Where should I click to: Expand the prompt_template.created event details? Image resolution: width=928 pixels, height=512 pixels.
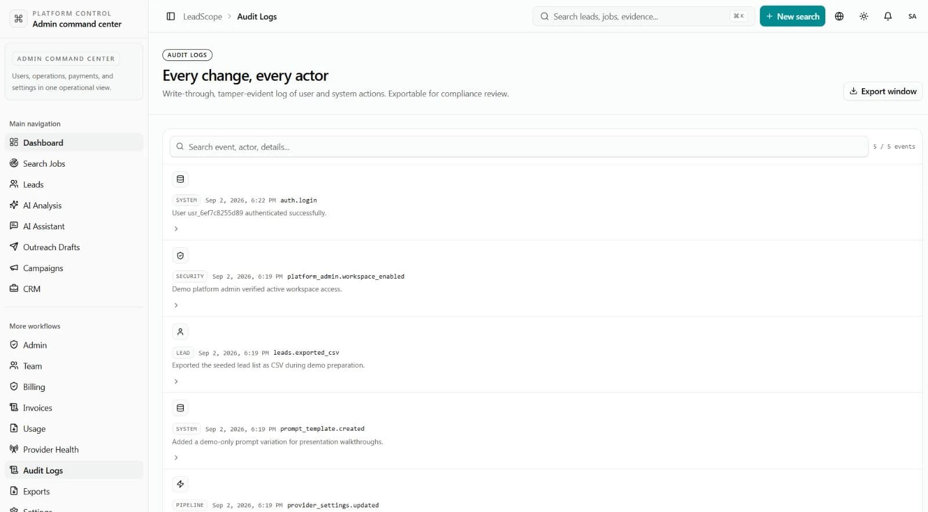176,457
